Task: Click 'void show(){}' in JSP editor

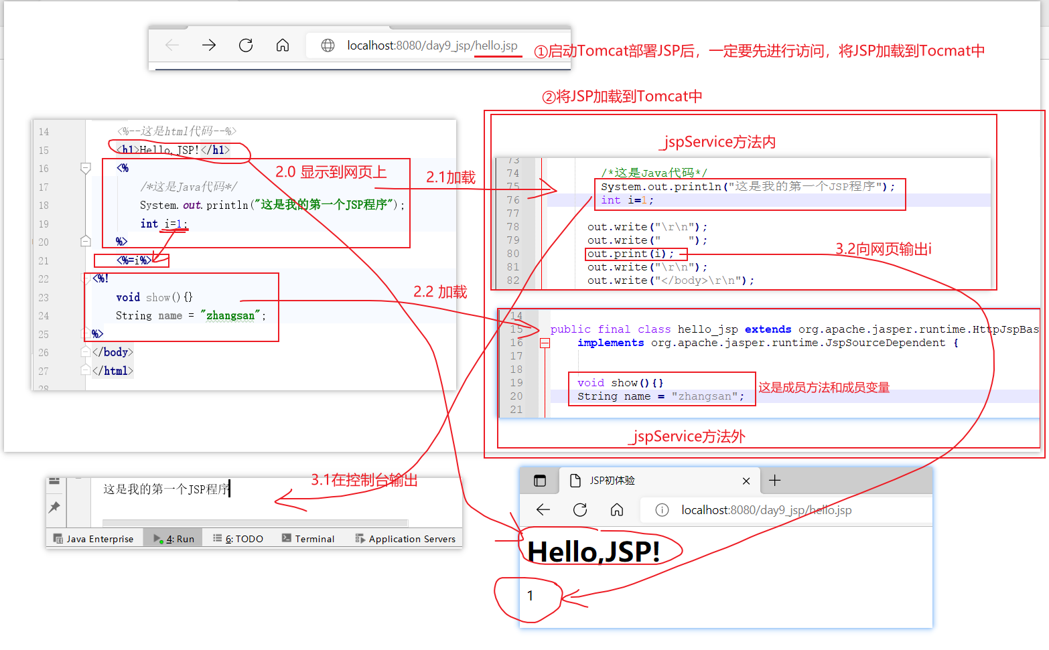Action: 154,297
